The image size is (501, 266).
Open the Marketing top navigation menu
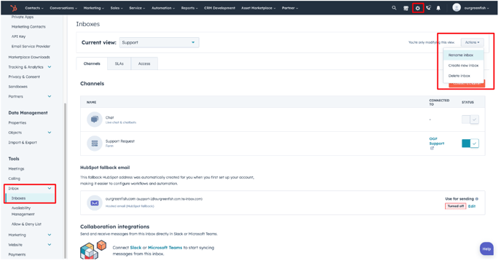(94, 8)
